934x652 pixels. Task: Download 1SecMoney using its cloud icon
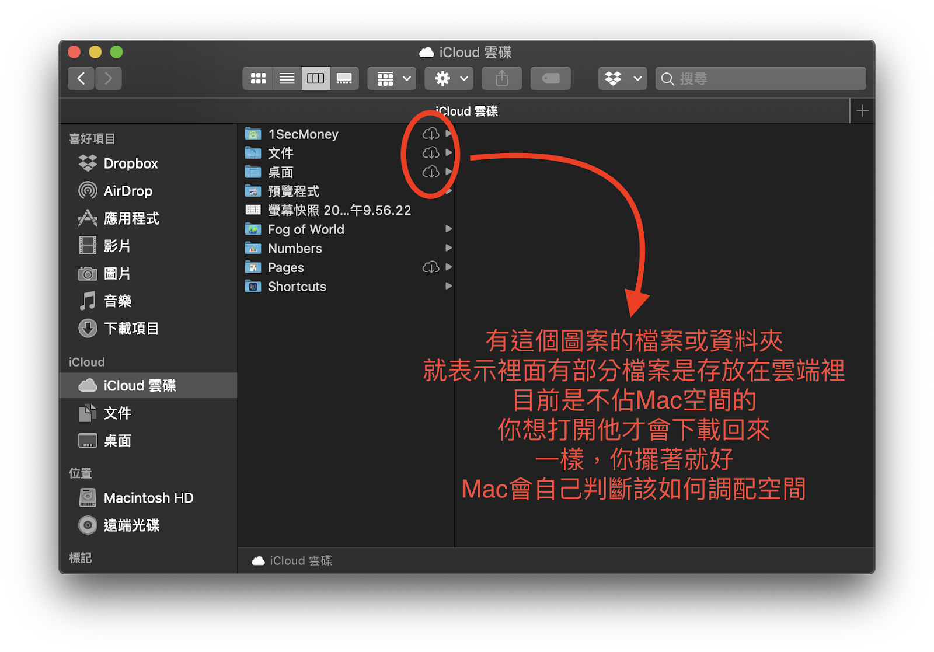point(431,134)
